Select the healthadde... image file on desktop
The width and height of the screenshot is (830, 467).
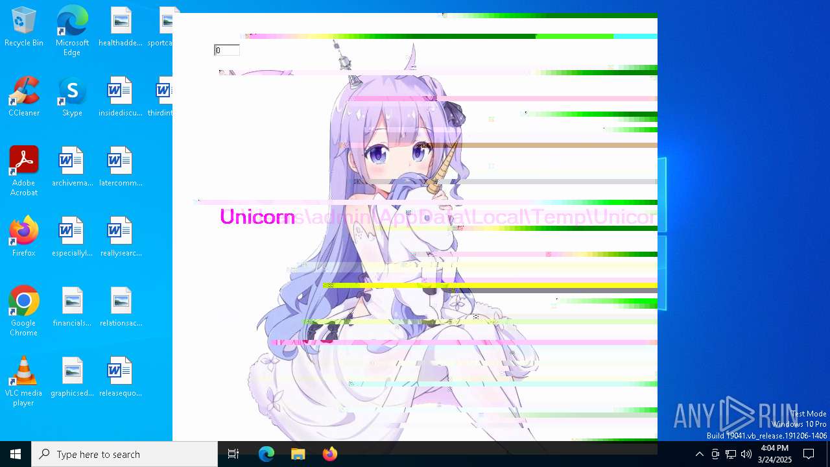[121, 27]
